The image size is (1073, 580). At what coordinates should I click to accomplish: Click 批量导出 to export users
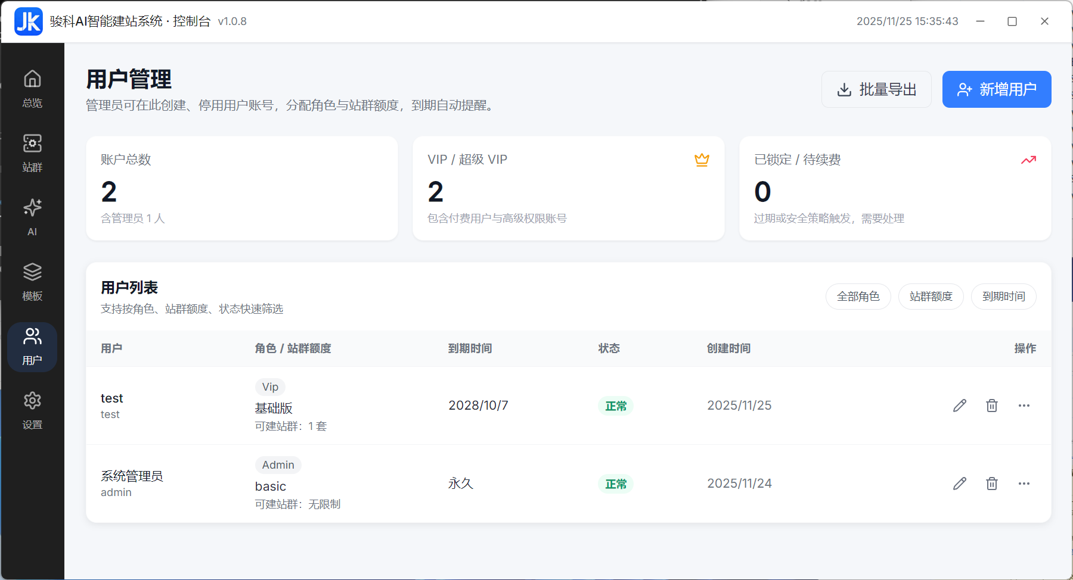[x=876, y=89]
